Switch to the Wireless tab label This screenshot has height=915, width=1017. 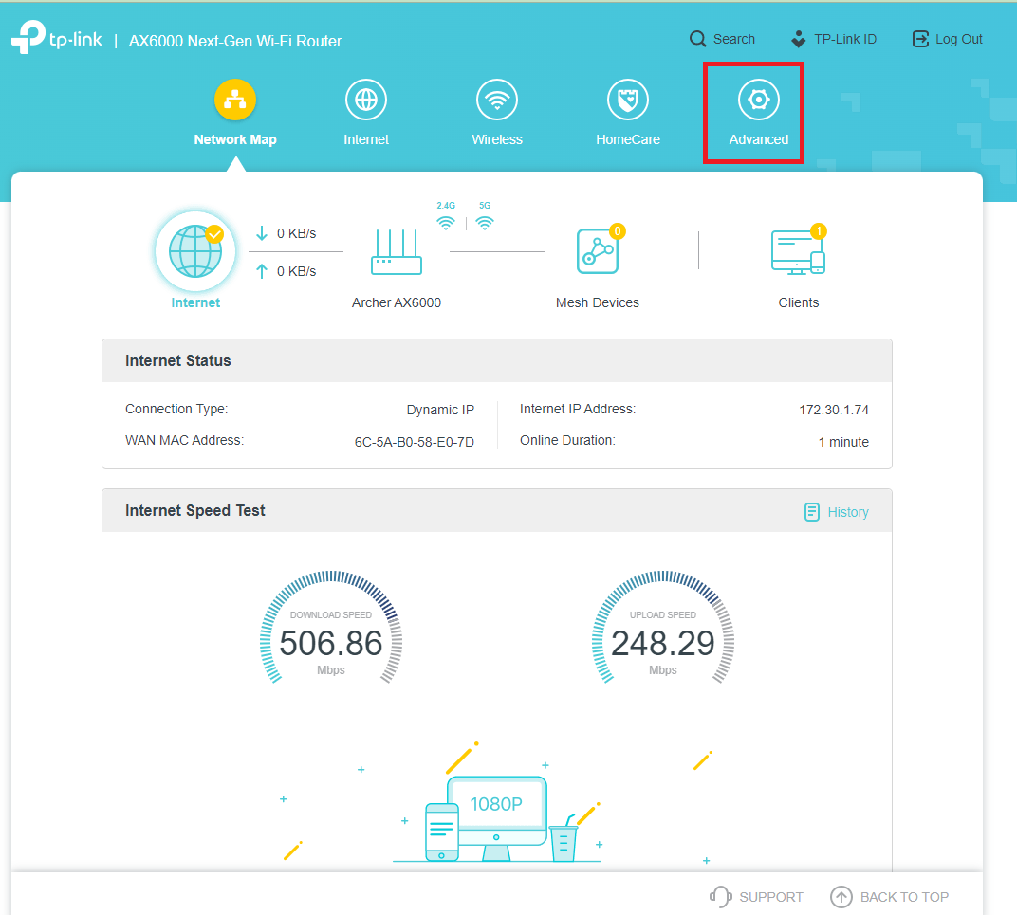click(x=497, y=139)
